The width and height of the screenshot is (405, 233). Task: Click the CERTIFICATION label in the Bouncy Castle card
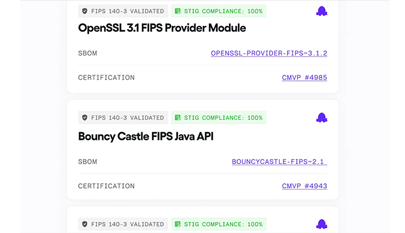[106, 186]
